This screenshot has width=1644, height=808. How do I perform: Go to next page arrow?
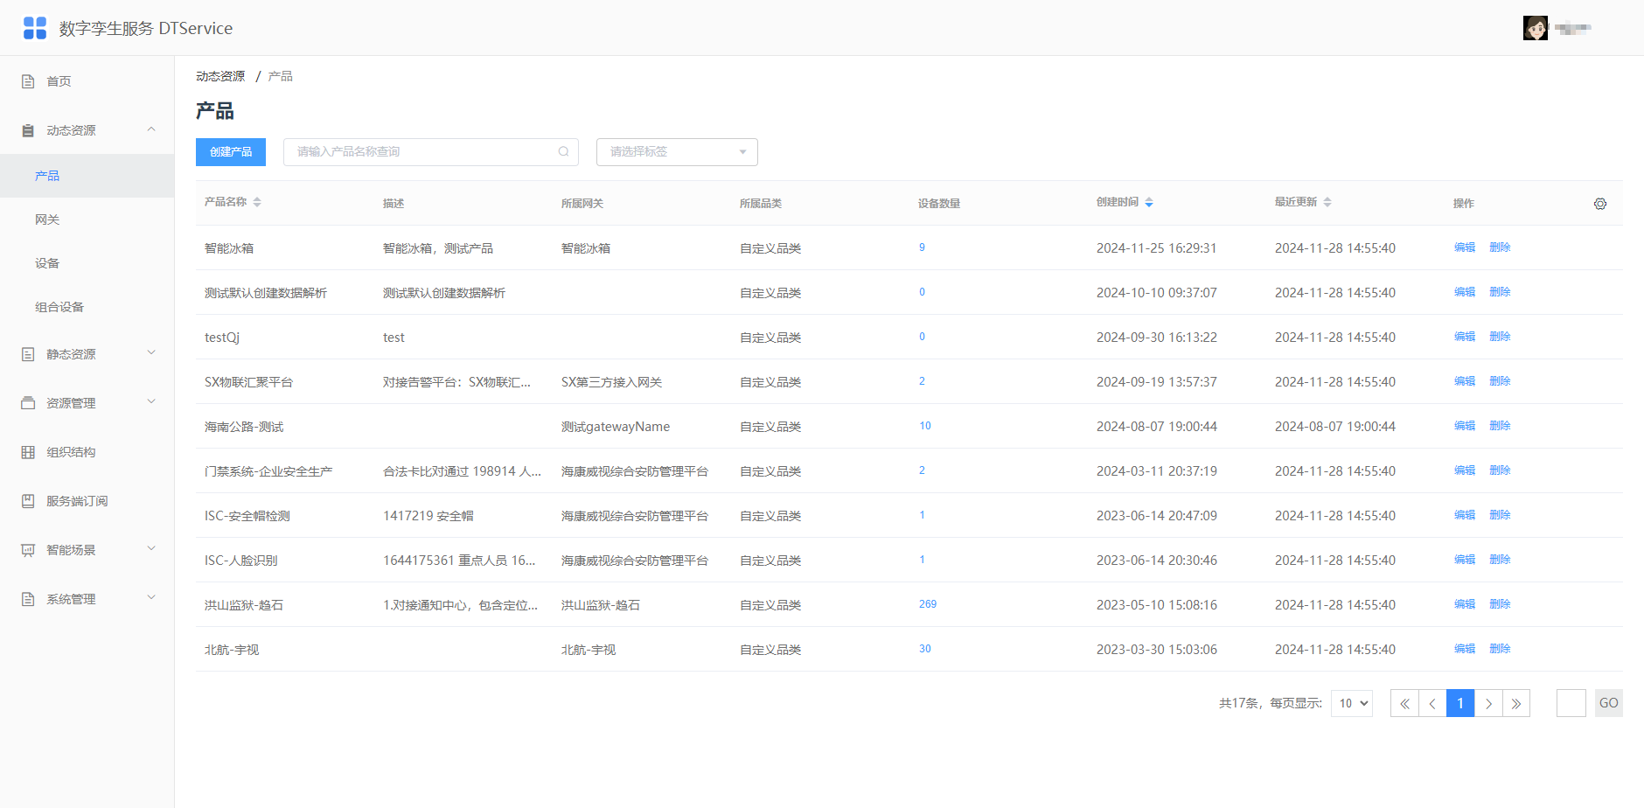click(x=1488, y=703)
